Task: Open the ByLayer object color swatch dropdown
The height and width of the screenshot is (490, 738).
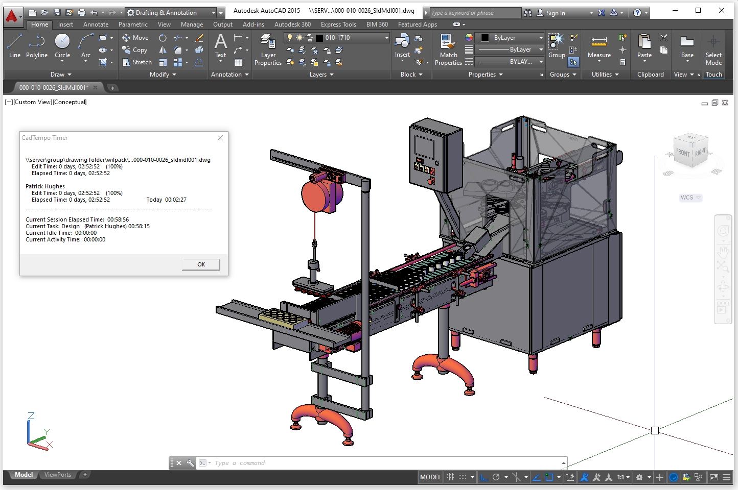Action: point(541,38)
